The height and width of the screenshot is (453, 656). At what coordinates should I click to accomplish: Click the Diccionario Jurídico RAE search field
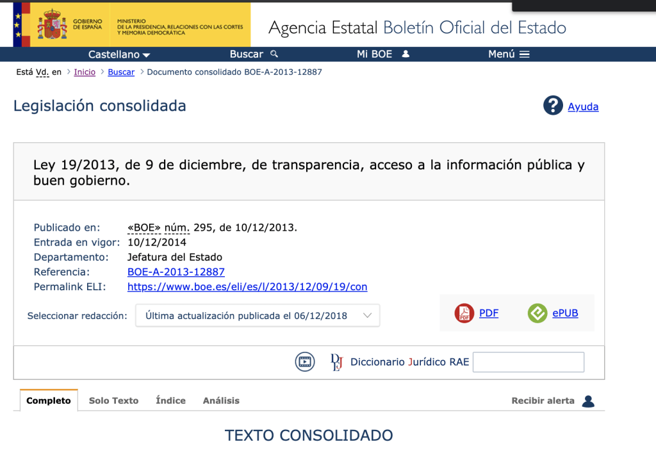528,362
